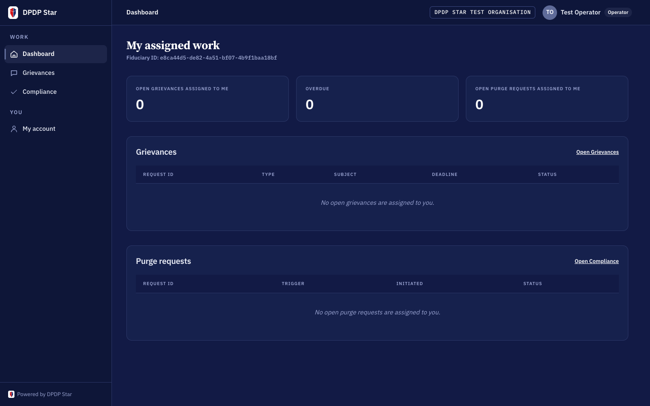Click the small shield icon in footer
Screen dimensions: 650x406
pyautogui.click(x=11, y=394)
